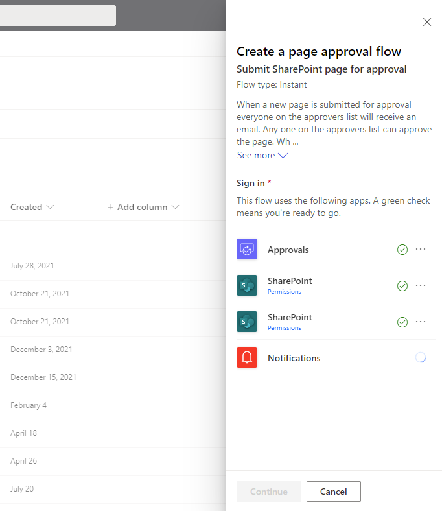Close the page approval flow panel

(x=426, y=22)
